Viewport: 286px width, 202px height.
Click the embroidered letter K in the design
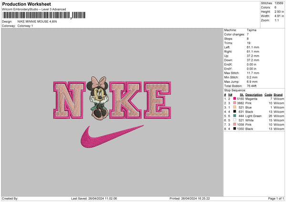click(x=125, y=100)
